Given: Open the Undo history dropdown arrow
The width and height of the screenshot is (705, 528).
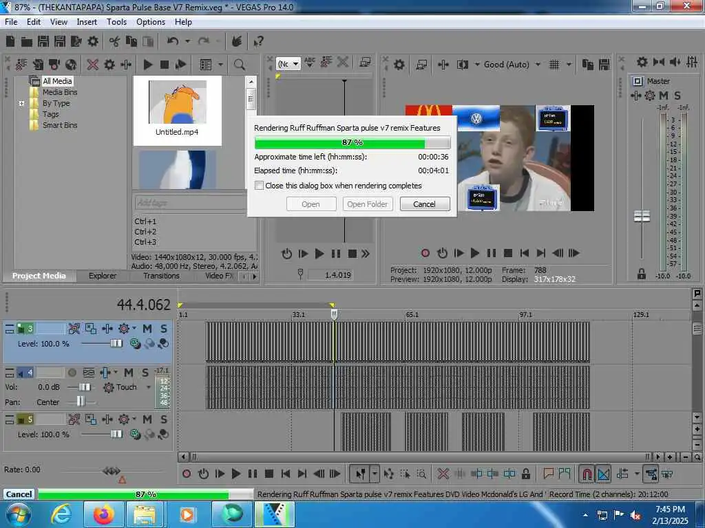Looking at the screenshot, I should tap(187, 41).
